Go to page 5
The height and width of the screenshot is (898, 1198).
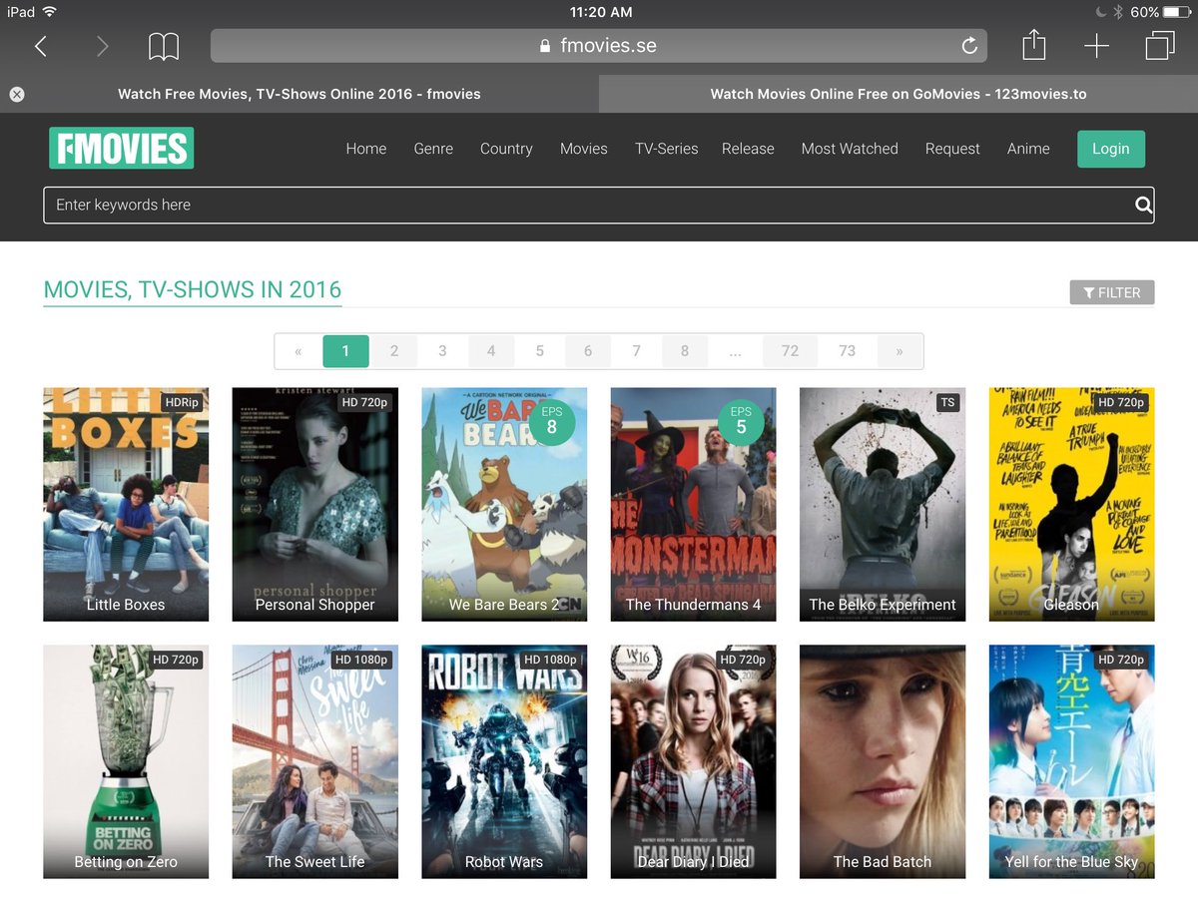click(539, 351)
